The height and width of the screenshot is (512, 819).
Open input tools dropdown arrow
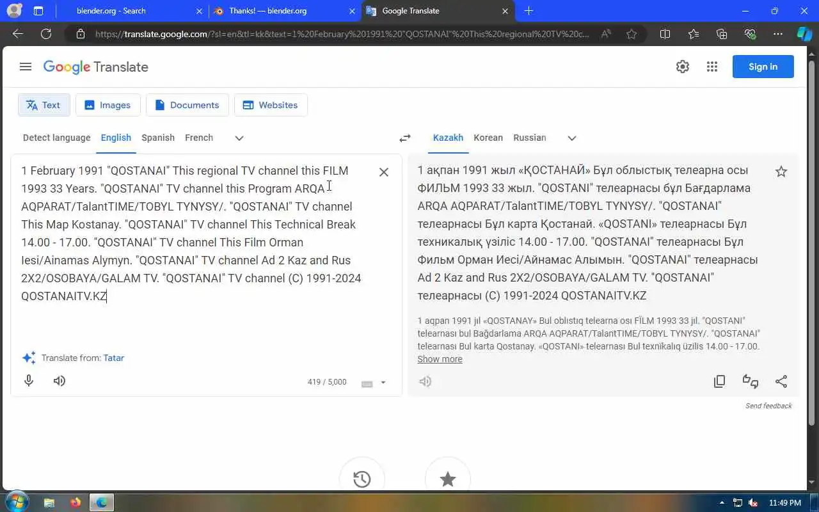coord(383,383)
